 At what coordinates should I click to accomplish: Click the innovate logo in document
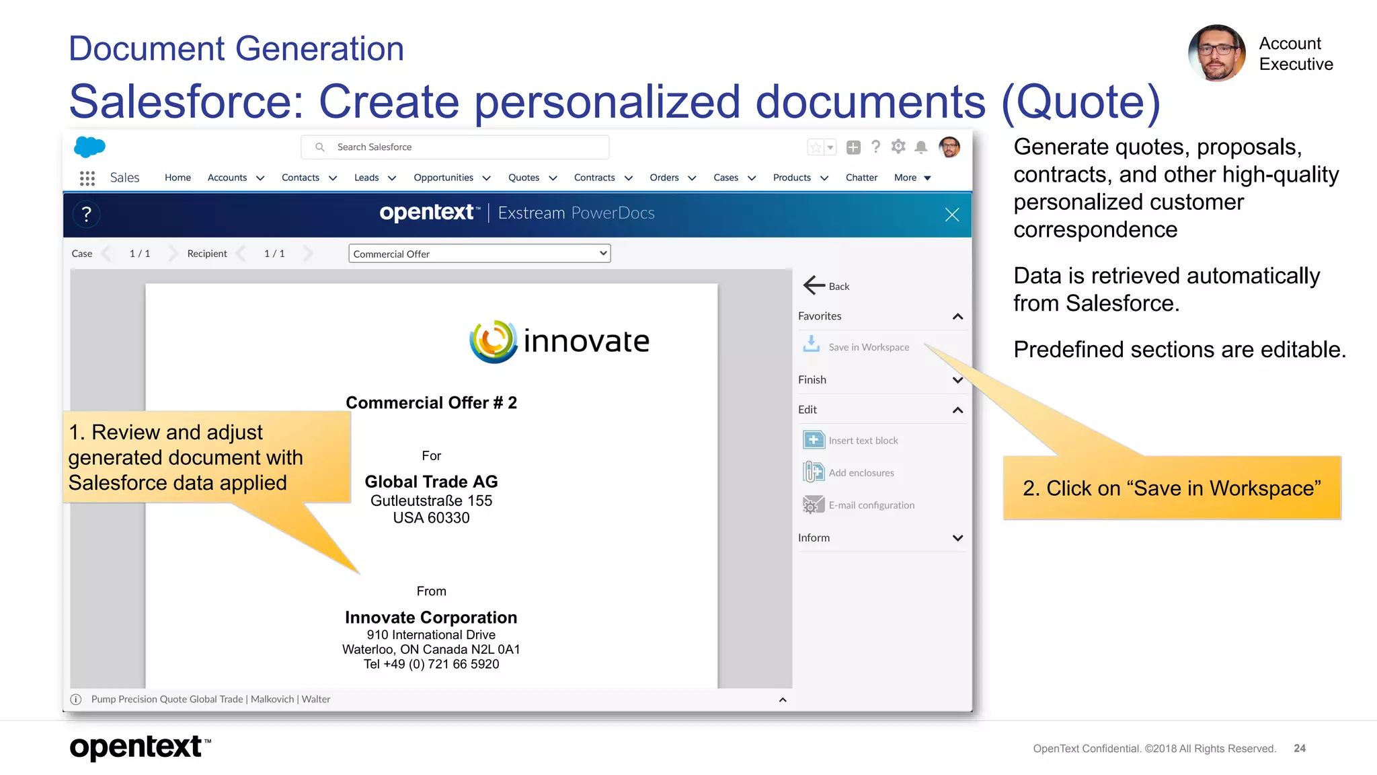(559, 341)
